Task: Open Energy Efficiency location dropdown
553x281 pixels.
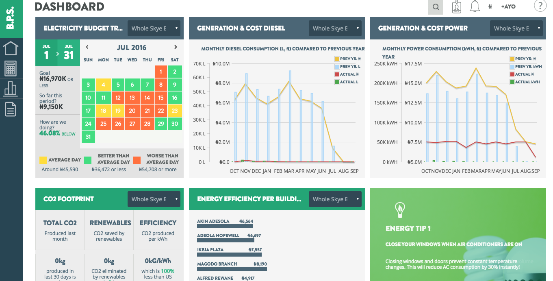Action: [x=335, y=199]
